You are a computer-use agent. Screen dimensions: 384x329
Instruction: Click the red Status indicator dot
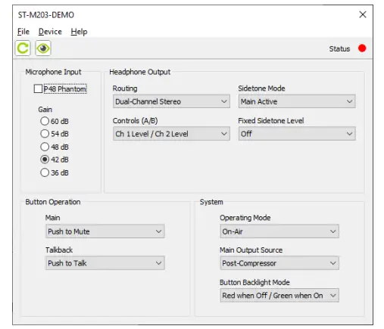pyautogui.click(x=362, y=48)
